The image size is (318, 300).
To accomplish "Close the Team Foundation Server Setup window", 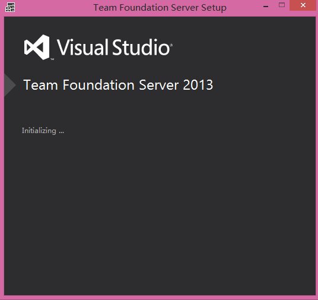I will point(303,5).
